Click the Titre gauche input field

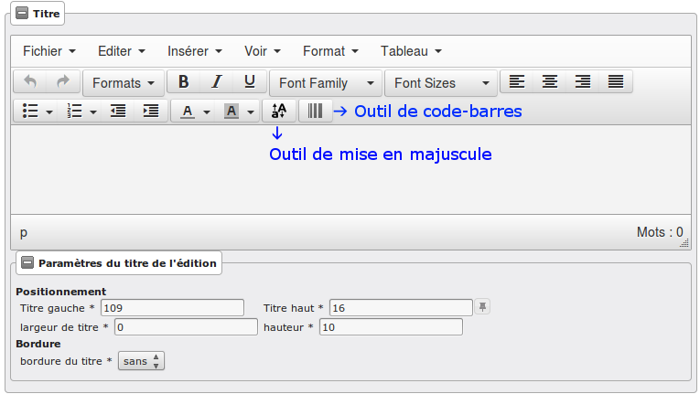(x=172, y=307)
